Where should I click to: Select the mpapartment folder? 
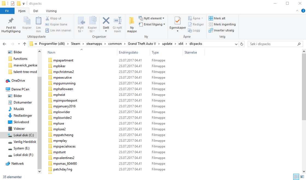[63, 60]
